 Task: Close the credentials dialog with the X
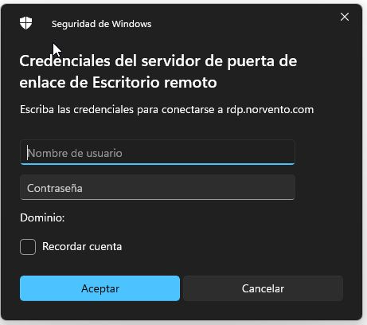pyautogui.click(x=345, y=17)
